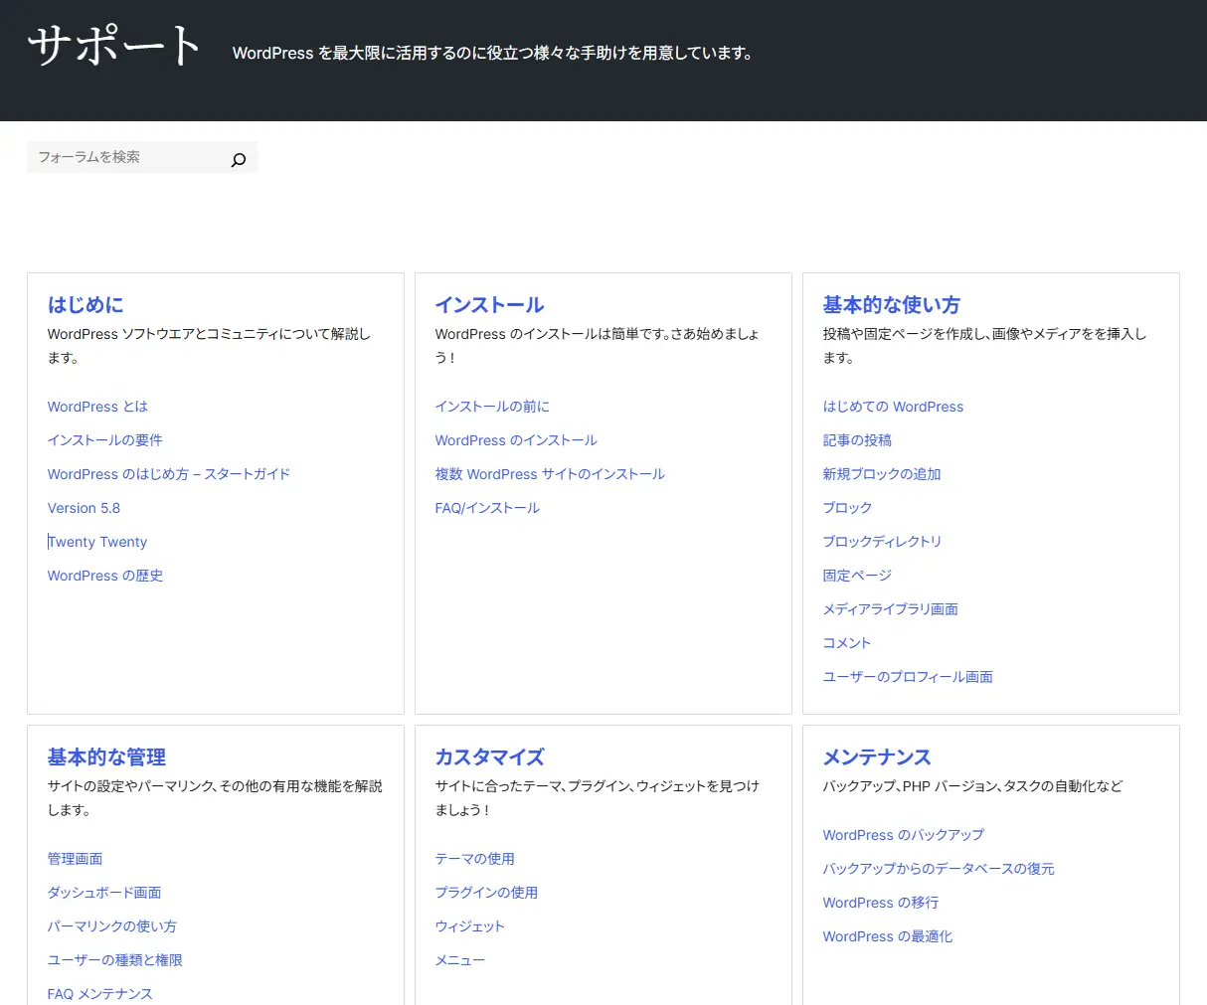Open WordPress のバックアップ guide
The width and height of the screenshot is (1207, 1005).
[903, 835]
